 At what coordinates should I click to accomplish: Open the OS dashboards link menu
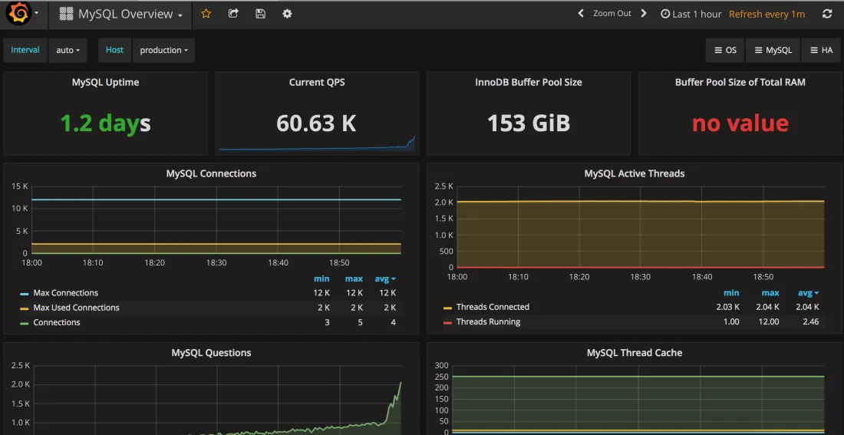coord(725,50)
